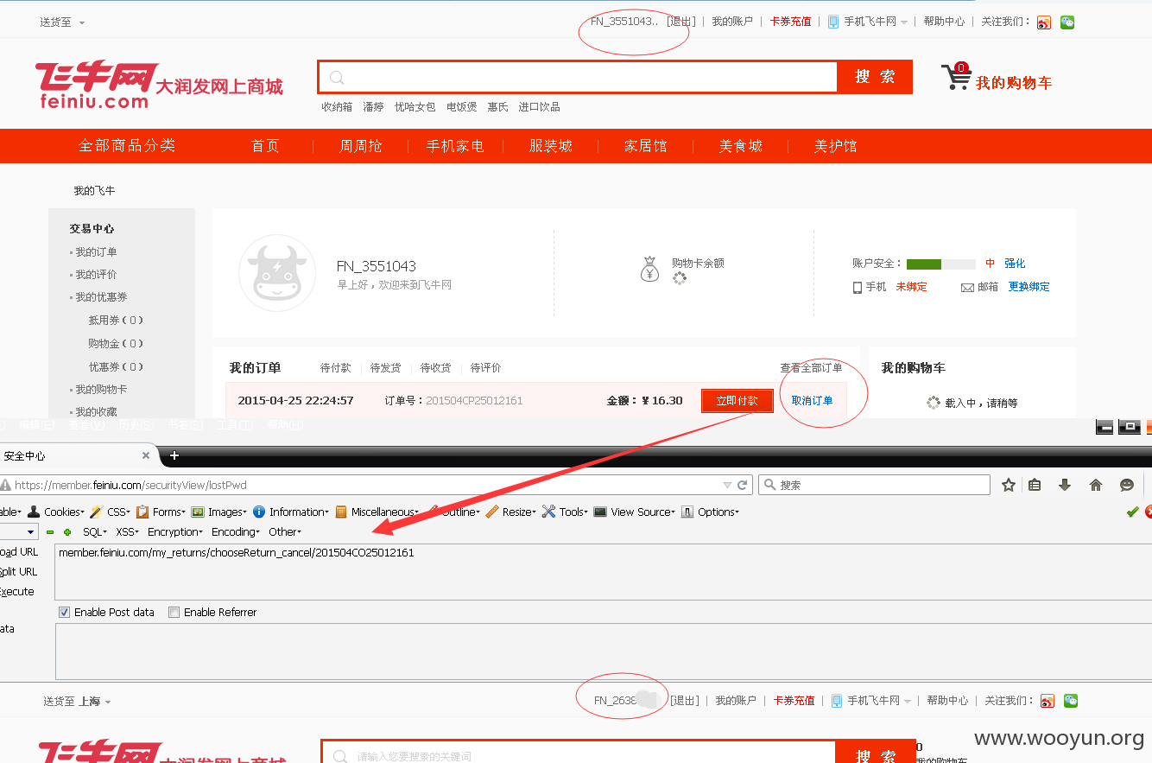Click the browser chat smiley icon
The width and height of the screenshot is (1152, 763).
coord(1126,485)
